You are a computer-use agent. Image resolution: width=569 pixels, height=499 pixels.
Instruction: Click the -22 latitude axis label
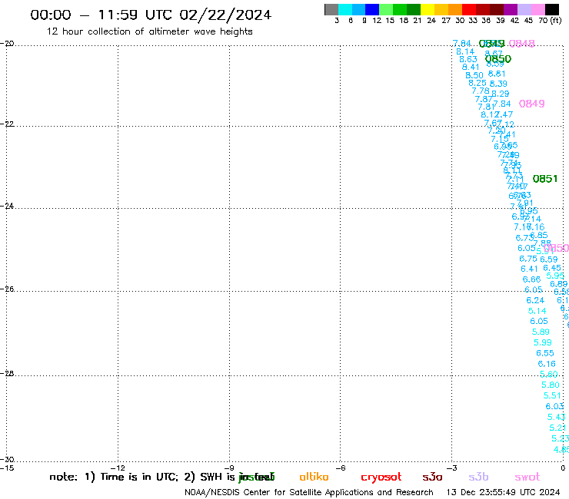[x=7, y=124]
